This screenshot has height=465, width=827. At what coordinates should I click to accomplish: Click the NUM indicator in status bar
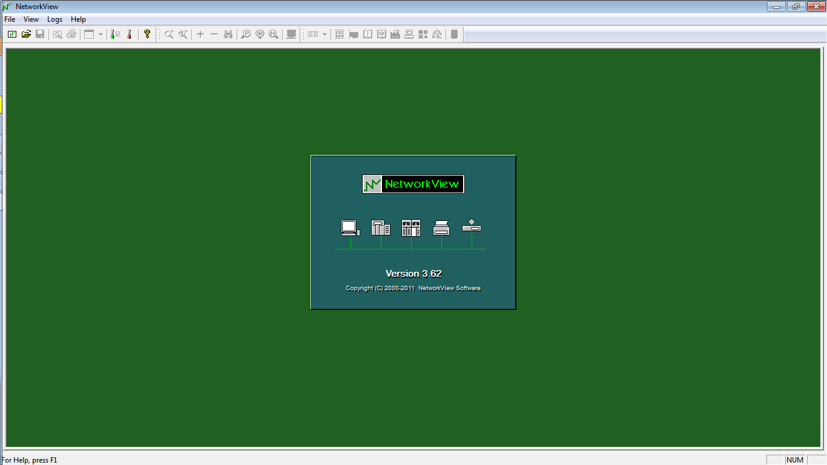tap(795, 460)
